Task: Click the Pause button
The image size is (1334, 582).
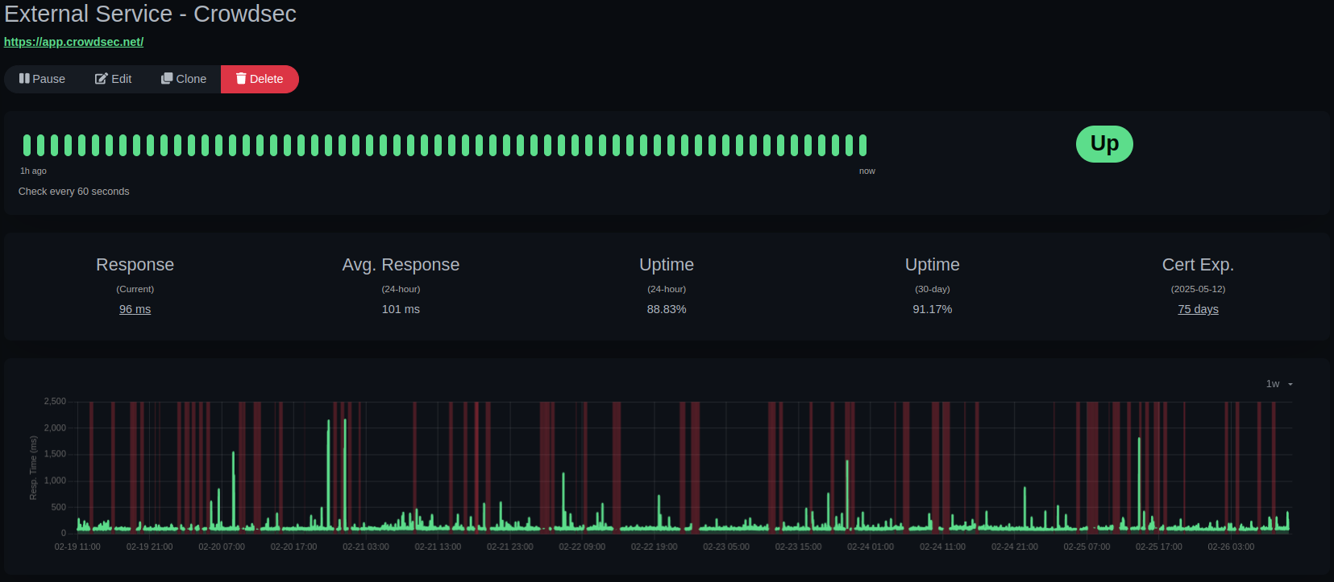Action: pyautogui.click(x=43, y=79)
